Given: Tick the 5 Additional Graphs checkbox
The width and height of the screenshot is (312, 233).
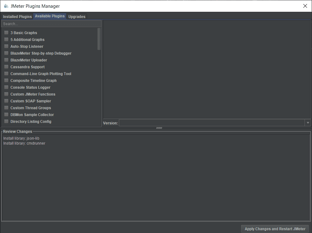Looking at the screenshot, I should pyautogui.click(x=6, y=39).
